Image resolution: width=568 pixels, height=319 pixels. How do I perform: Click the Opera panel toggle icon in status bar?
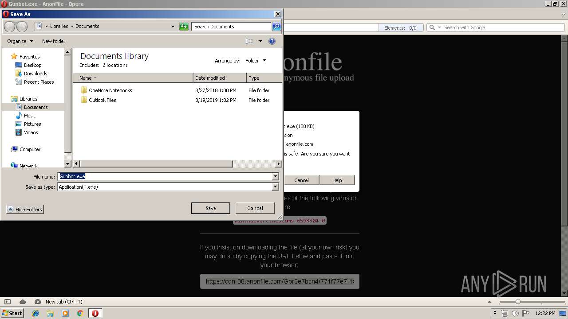point(8,302)
